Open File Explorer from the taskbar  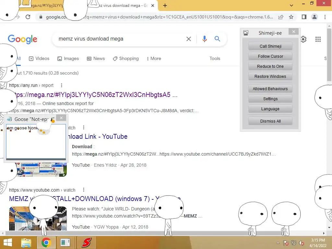tap(26, 243)
